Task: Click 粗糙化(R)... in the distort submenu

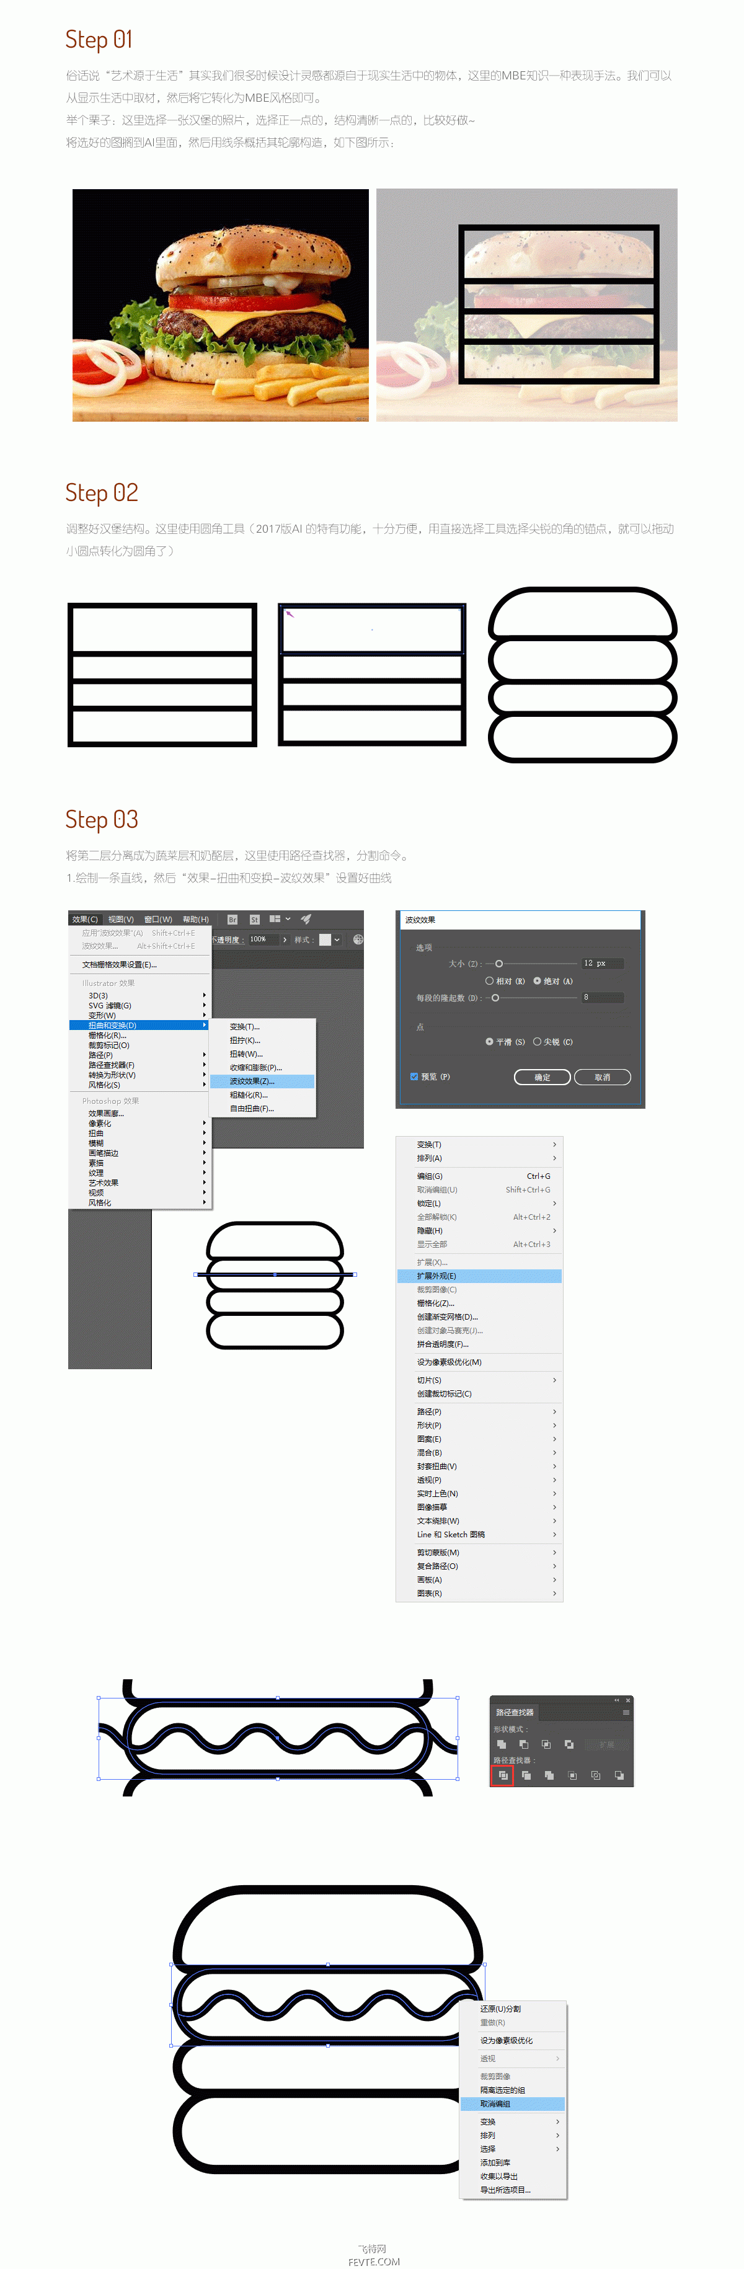Action: (x=262, y=1095)
